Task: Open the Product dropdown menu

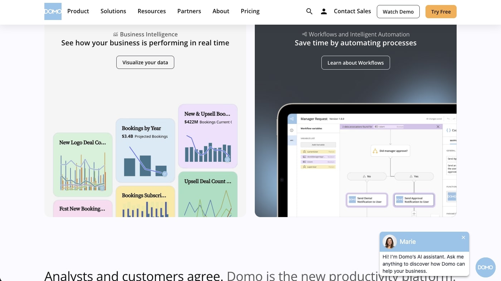Action: (x=78, y=11)
